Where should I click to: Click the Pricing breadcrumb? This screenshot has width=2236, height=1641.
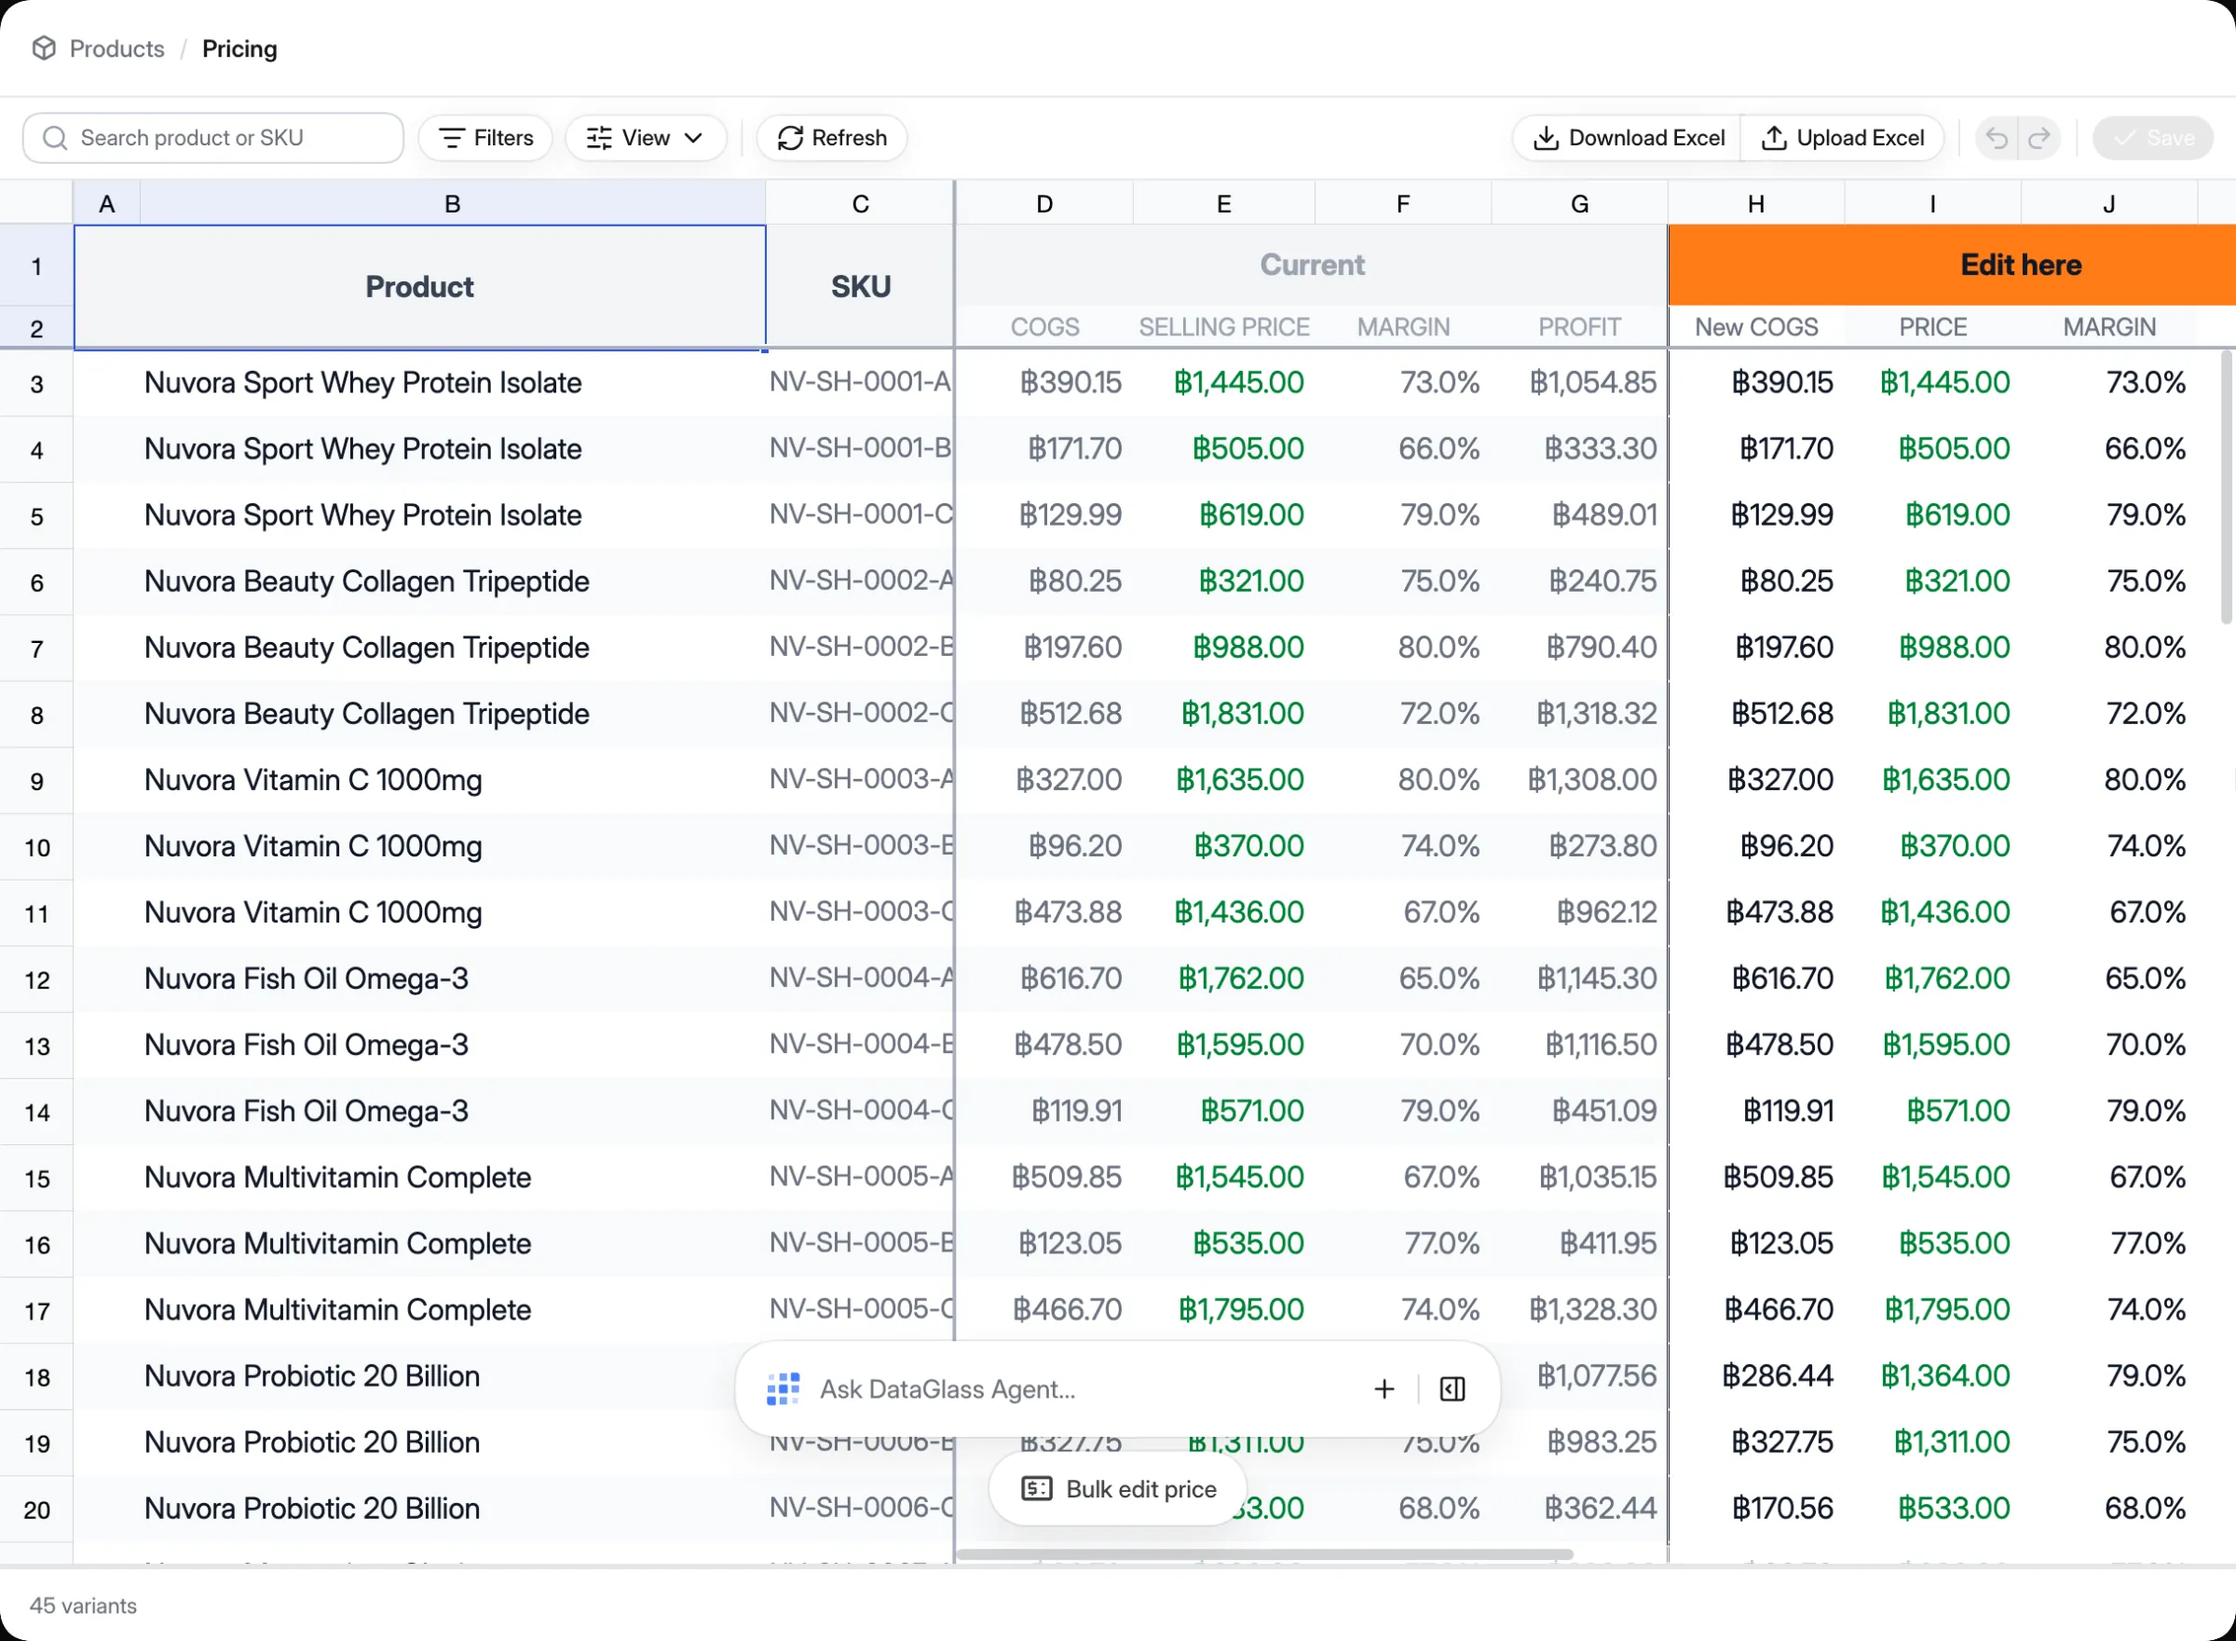239,48
